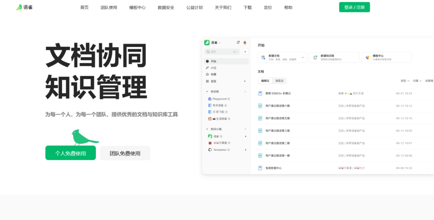Click the feather icon next to 小记
434x220 pixels.
coord(207,68)
